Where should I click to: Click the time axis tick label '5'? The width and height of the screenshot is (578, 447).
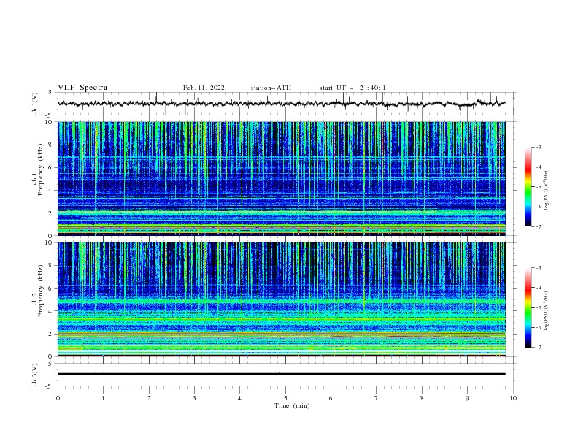click(285, 398)
